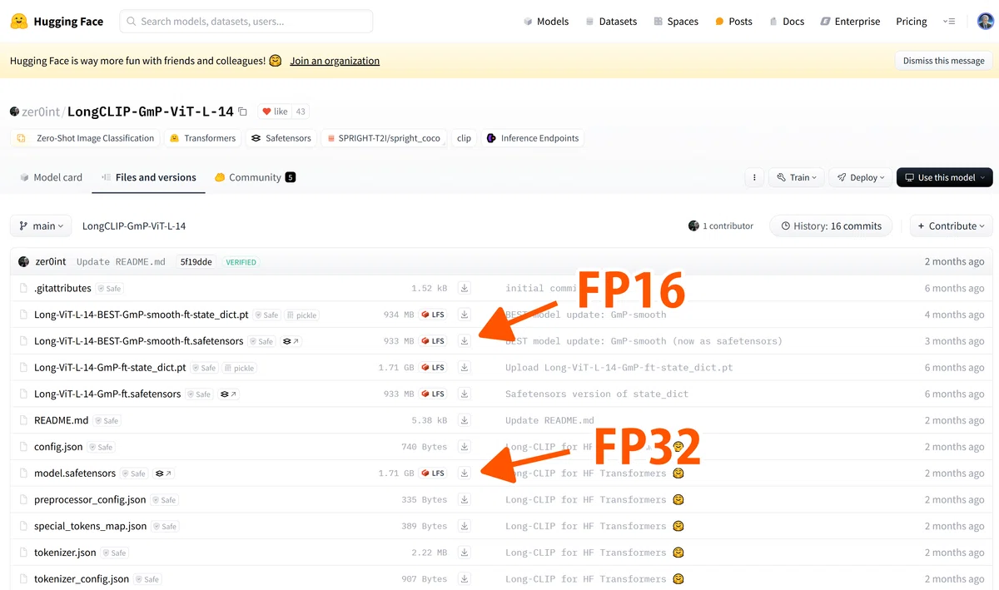Open the 1 contributor link
999x590 pixels.
pyautogui.click(x=721, y=226)
